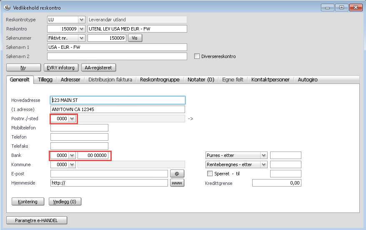Open the Renteberegnes - etter dropdown

[264, 164]
